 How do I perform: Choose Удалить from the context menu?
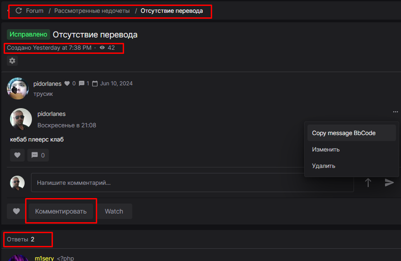tap(323, 166)
